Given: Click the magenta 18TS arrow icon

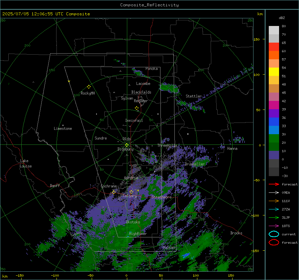Looking at the screenshot, I should (274, 226).
